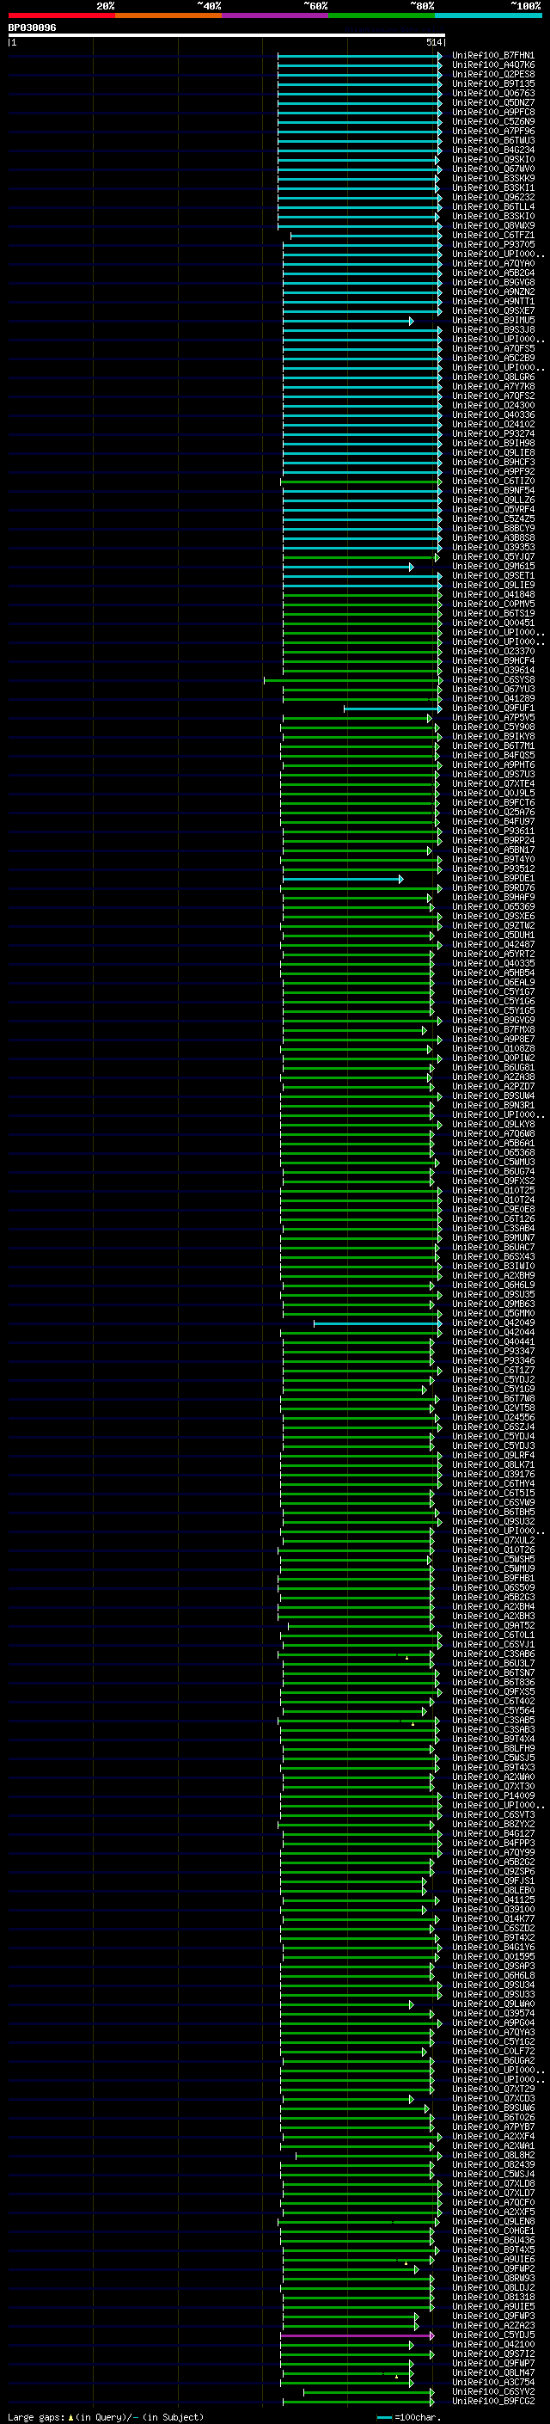
Task: Click the purple ~60% identity scale segment
Action: [x=274, y=15]
